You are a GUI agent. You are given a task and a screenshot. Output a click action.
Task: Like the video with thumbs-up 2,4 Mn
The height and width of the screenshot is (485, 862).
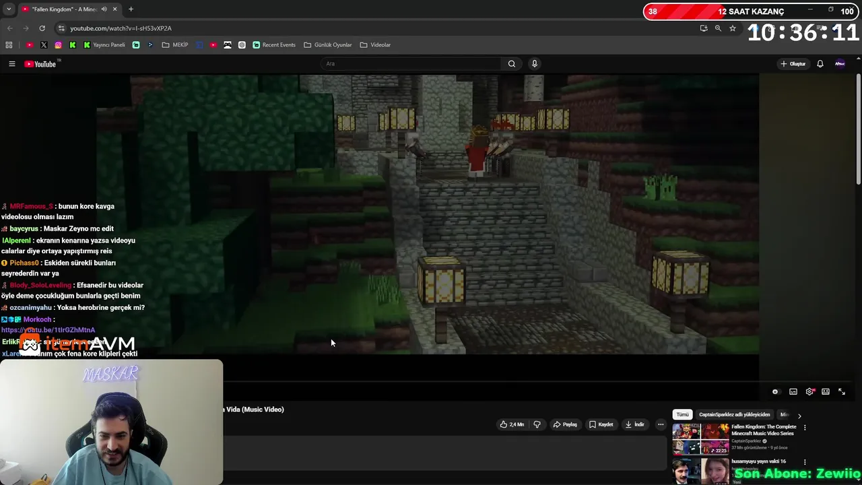tap(511, 424)
